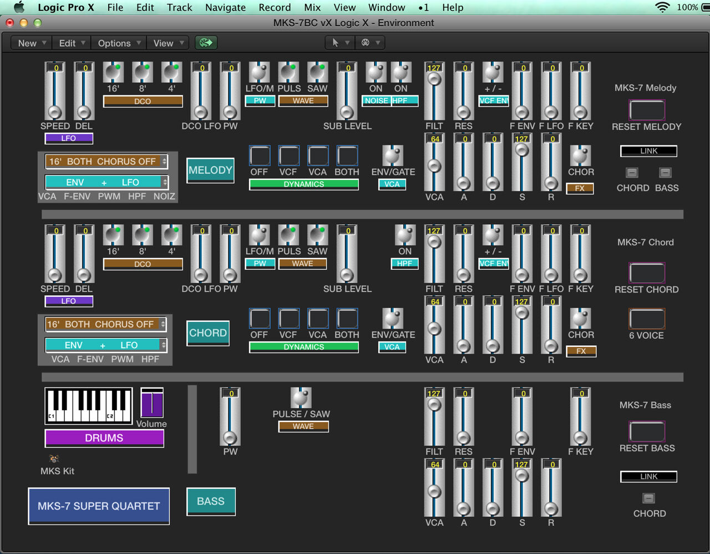Image resolution: width=710 pixels, height=554 pixels.
Task: Open the Edit dropdown in Environment toolbar
Action: (72, 43)
